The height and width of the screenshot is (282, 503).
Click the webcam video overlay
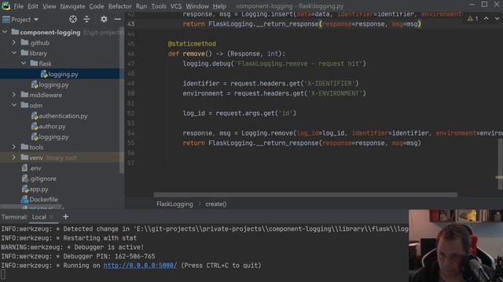(456, 245)
